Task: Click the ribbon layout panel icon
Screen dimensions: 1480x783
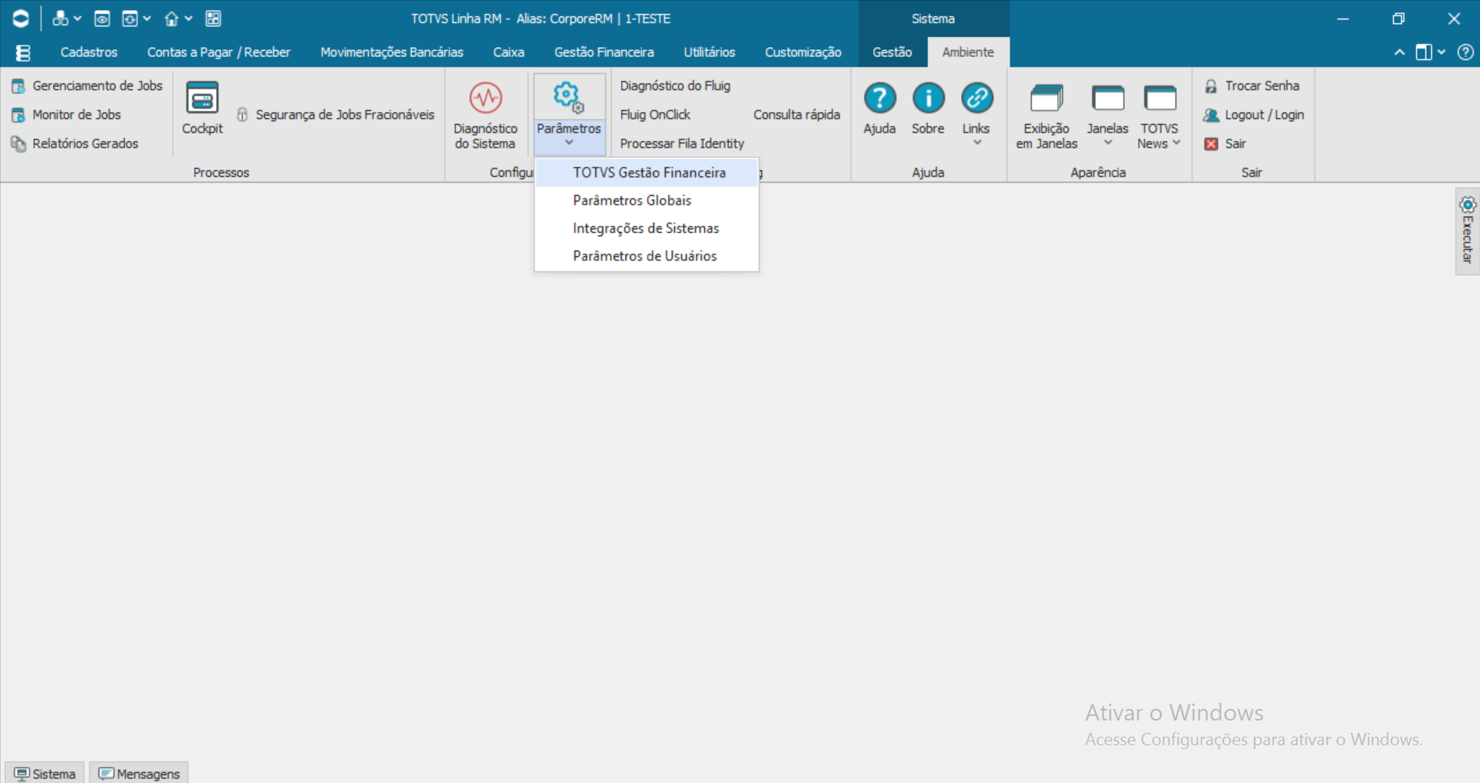Action: [x=1424, y=52]
